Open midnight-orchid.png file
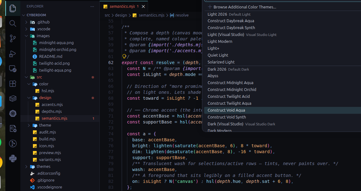This screenshot has width=361, height=191. point(58,50)
